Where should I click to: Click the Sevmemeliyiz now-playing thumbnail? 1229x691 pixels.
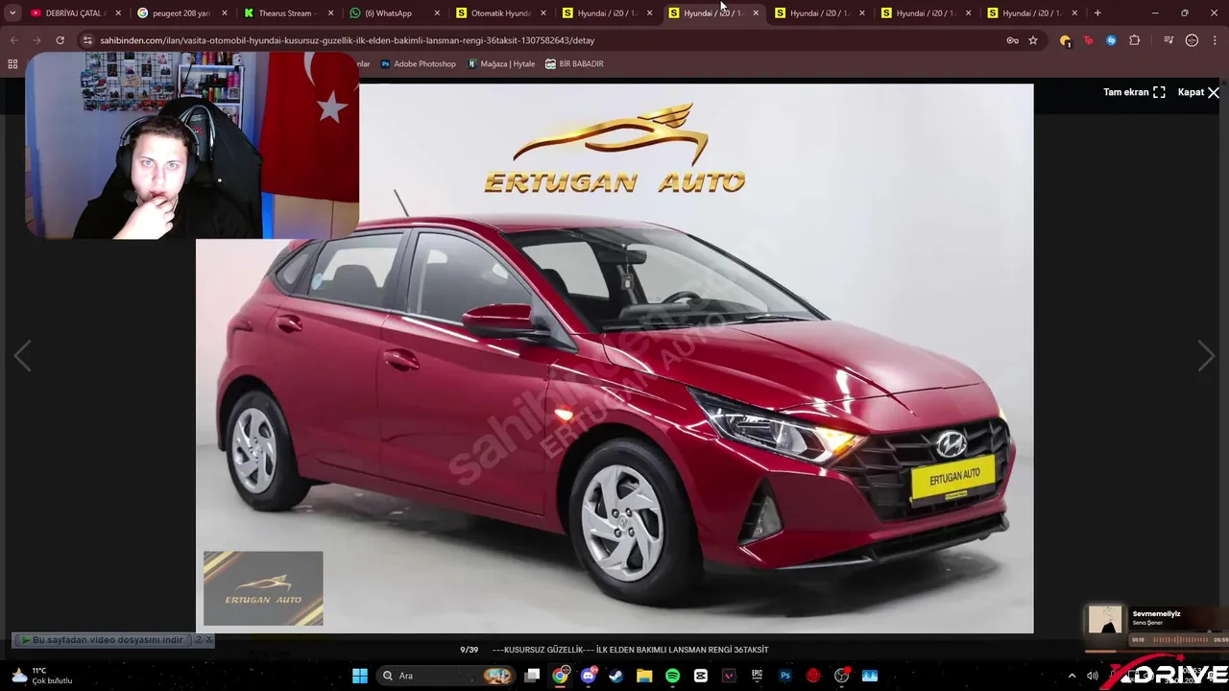pyautogui.click(x=1105, y=620)
